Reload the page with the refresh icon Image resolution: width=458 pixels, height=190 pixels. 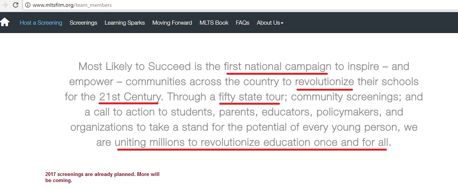16,5
